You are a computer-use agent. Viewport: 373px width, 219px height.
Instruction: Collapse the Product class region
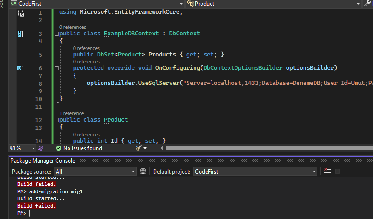[57, 120]
